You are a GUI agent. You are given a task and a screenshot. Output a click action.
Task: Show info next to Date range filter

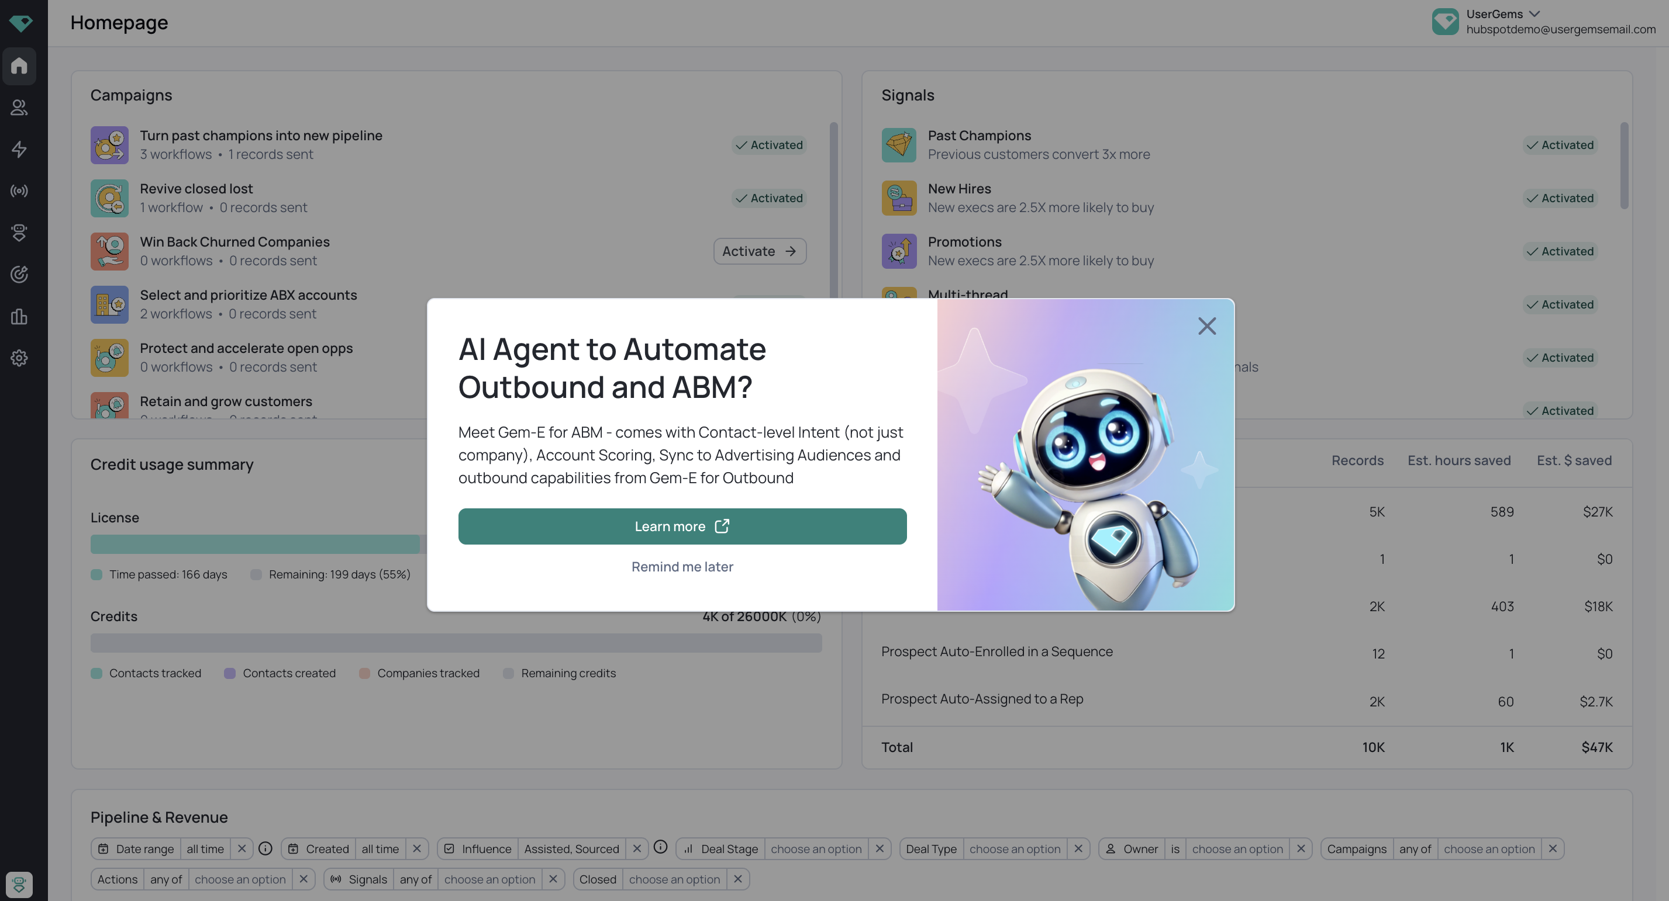(265, 848)
